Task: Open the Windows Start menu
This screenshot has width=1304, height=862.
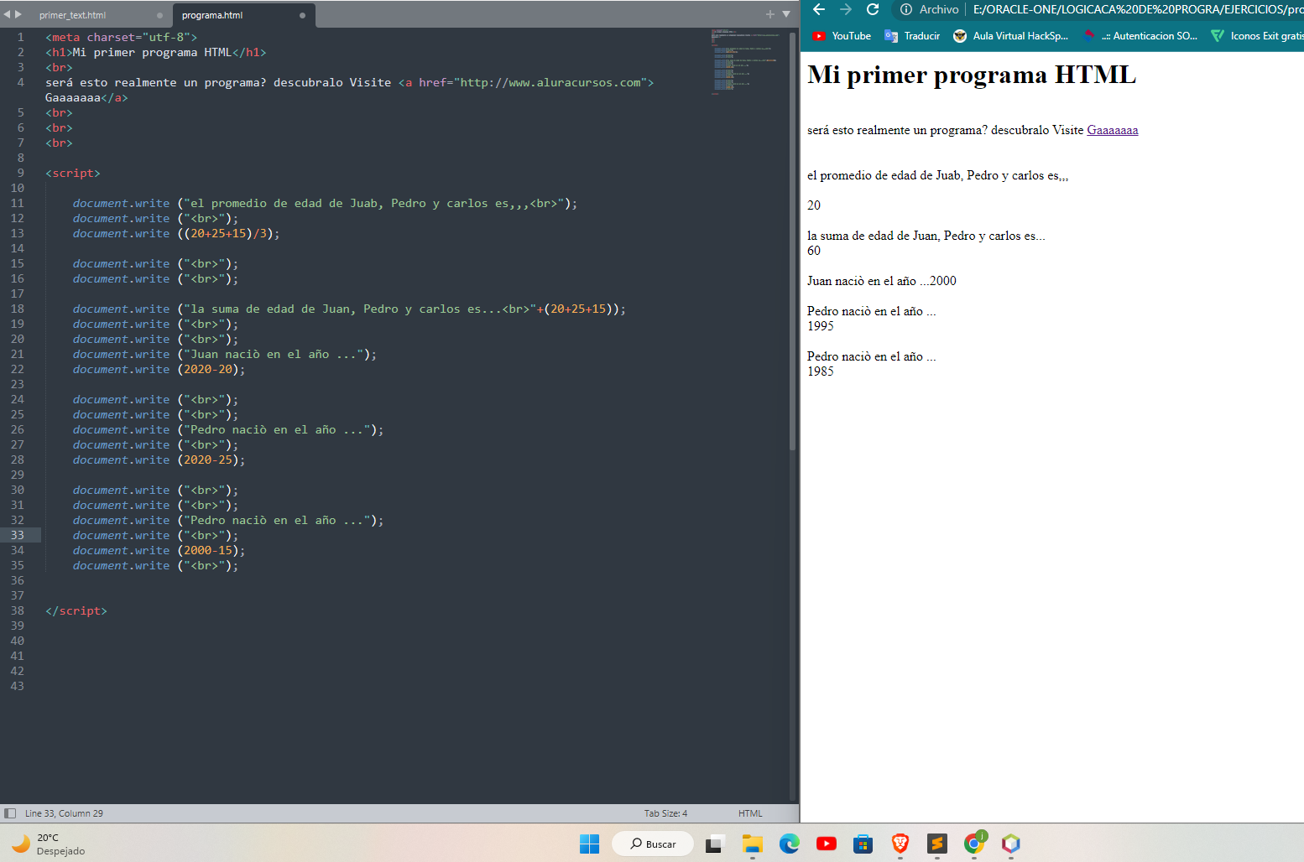Action: 590,844
